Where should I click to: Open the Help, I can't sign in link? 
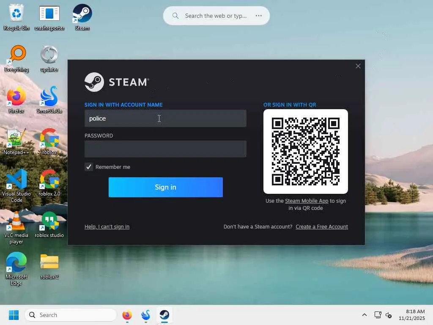107,227
